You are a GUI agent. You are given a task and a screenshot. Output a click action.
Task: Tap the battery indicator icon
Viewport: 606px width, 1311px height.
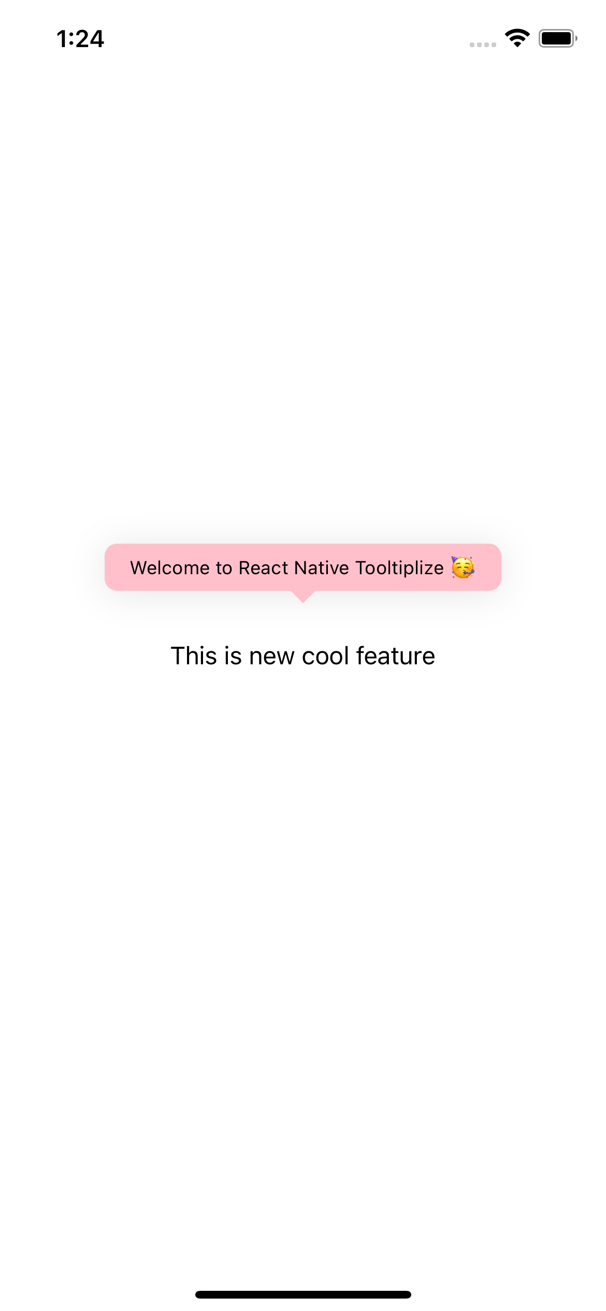558,38
